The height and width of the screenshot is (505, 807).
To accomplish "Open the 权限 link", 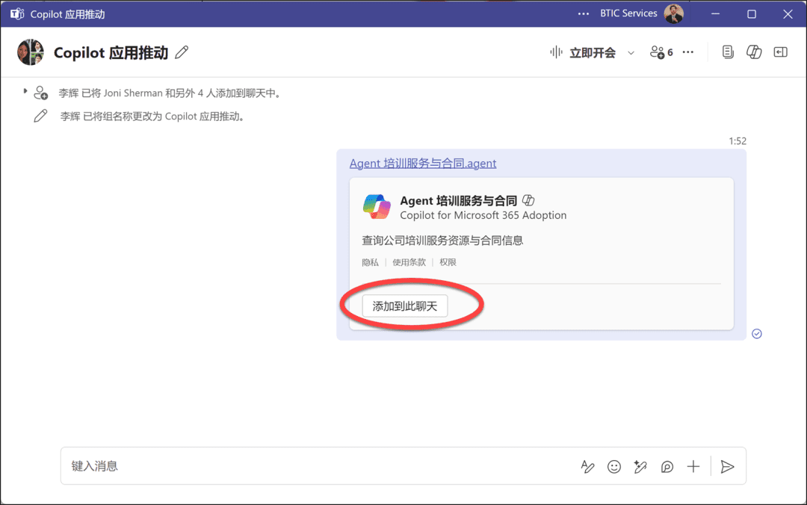I will pyautogui.click(x=448, y=262).
